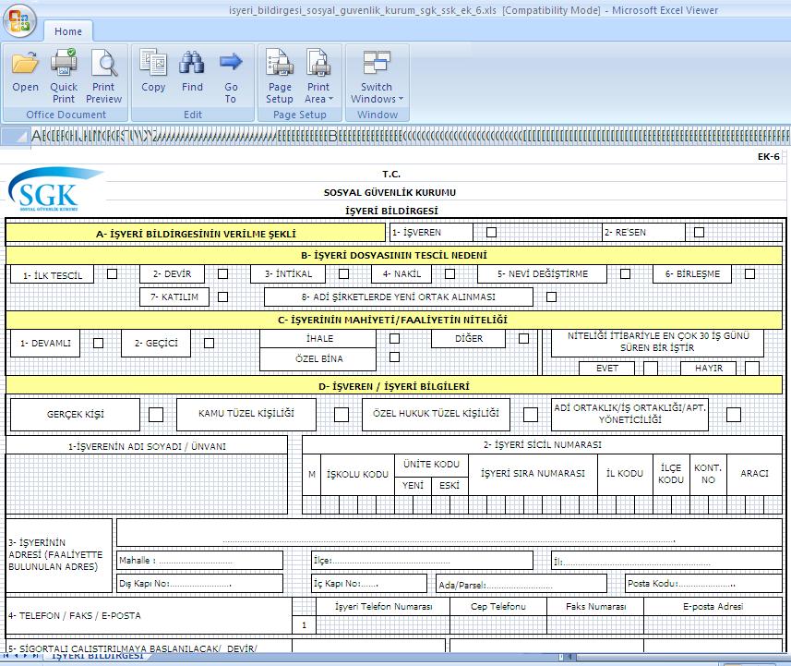Select the '1-İŞVERENİN ADI SOYADI / ÜNVANI' cell
This screenshot has height=666, width=791.
[x=147, y=446]
